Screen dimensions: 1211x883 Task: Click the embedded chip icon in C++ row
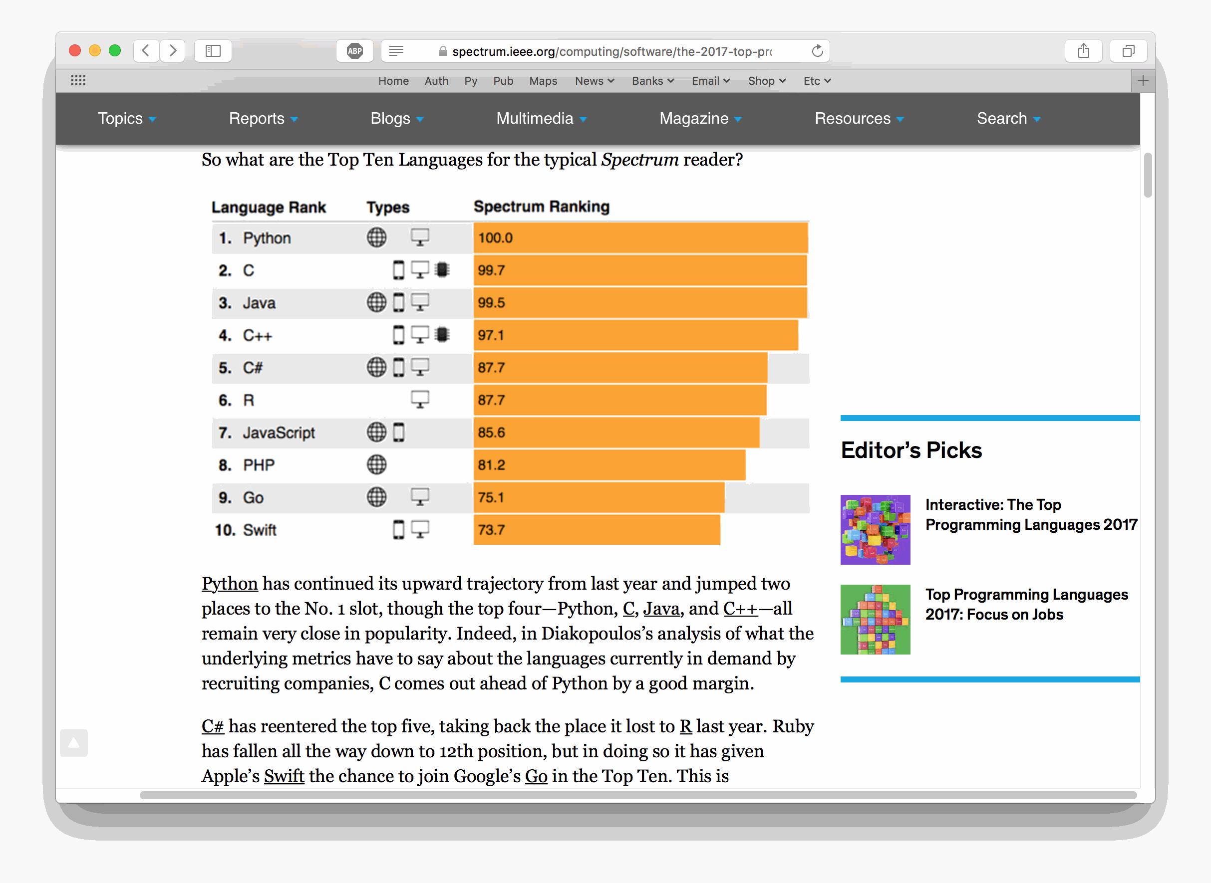[442, 335]
